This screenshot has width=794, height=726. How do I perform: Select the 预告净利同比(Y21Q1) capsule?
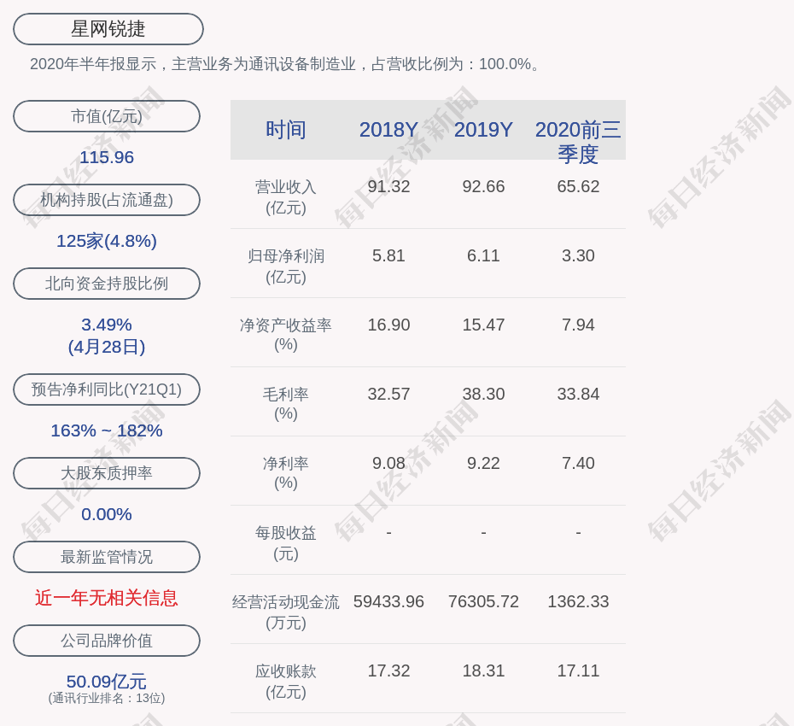click(106, 389)
